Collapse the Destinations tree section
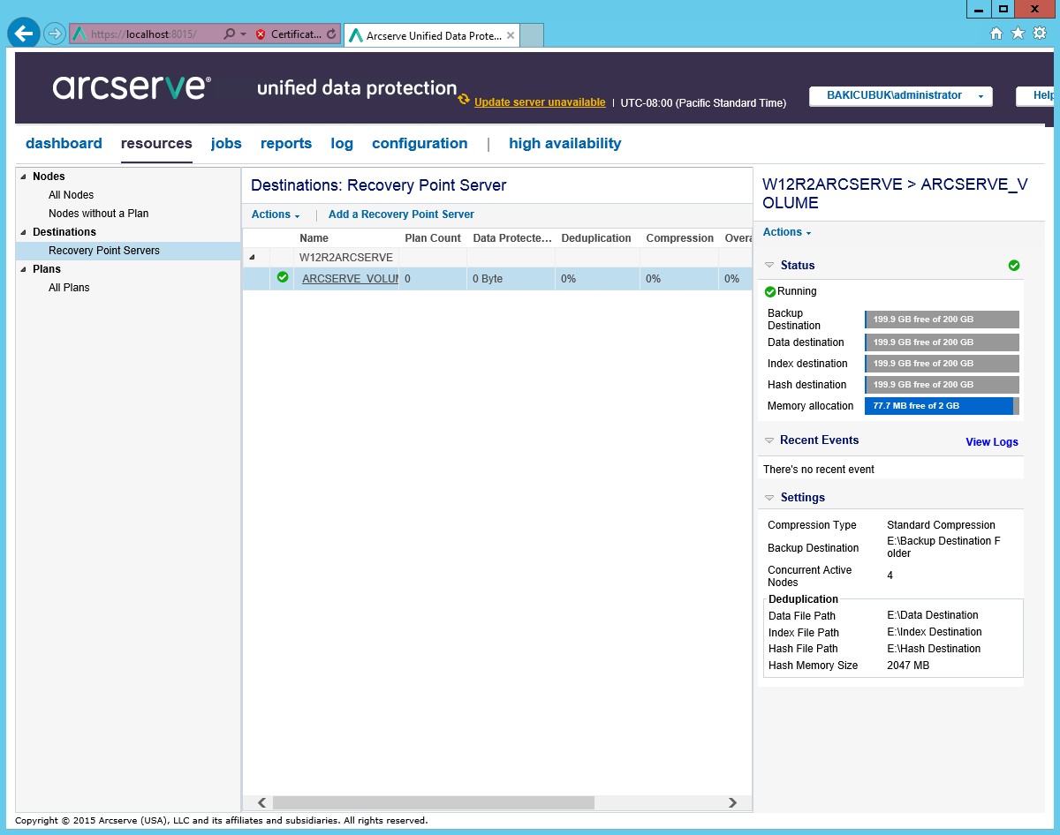Image resolution: width=1060 pixels, height=835 pixels. (24, 232)
